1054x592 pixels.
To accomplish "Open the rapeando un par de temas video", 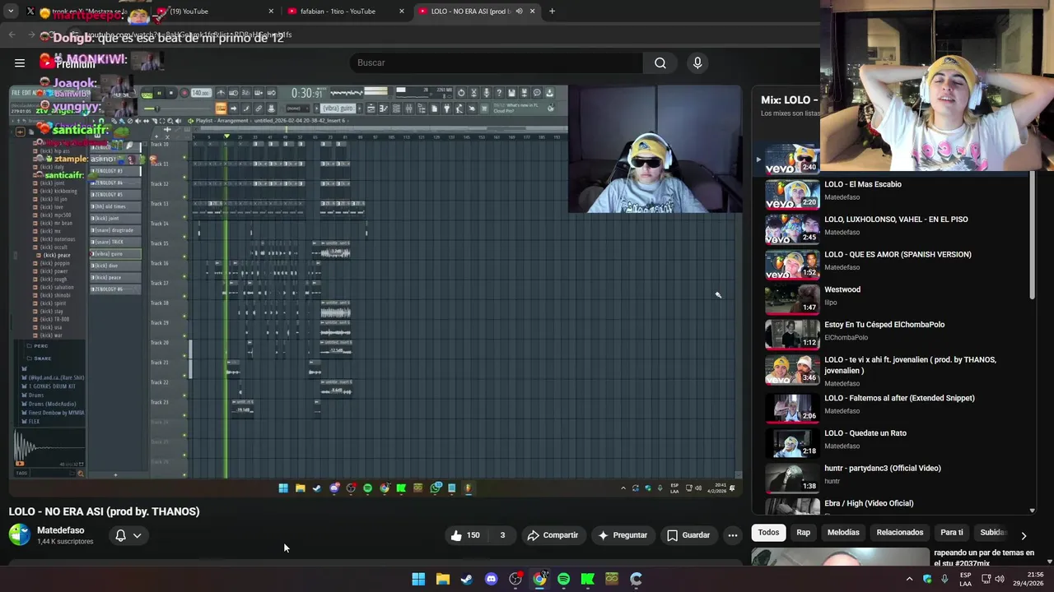I will tap(982, 557).
